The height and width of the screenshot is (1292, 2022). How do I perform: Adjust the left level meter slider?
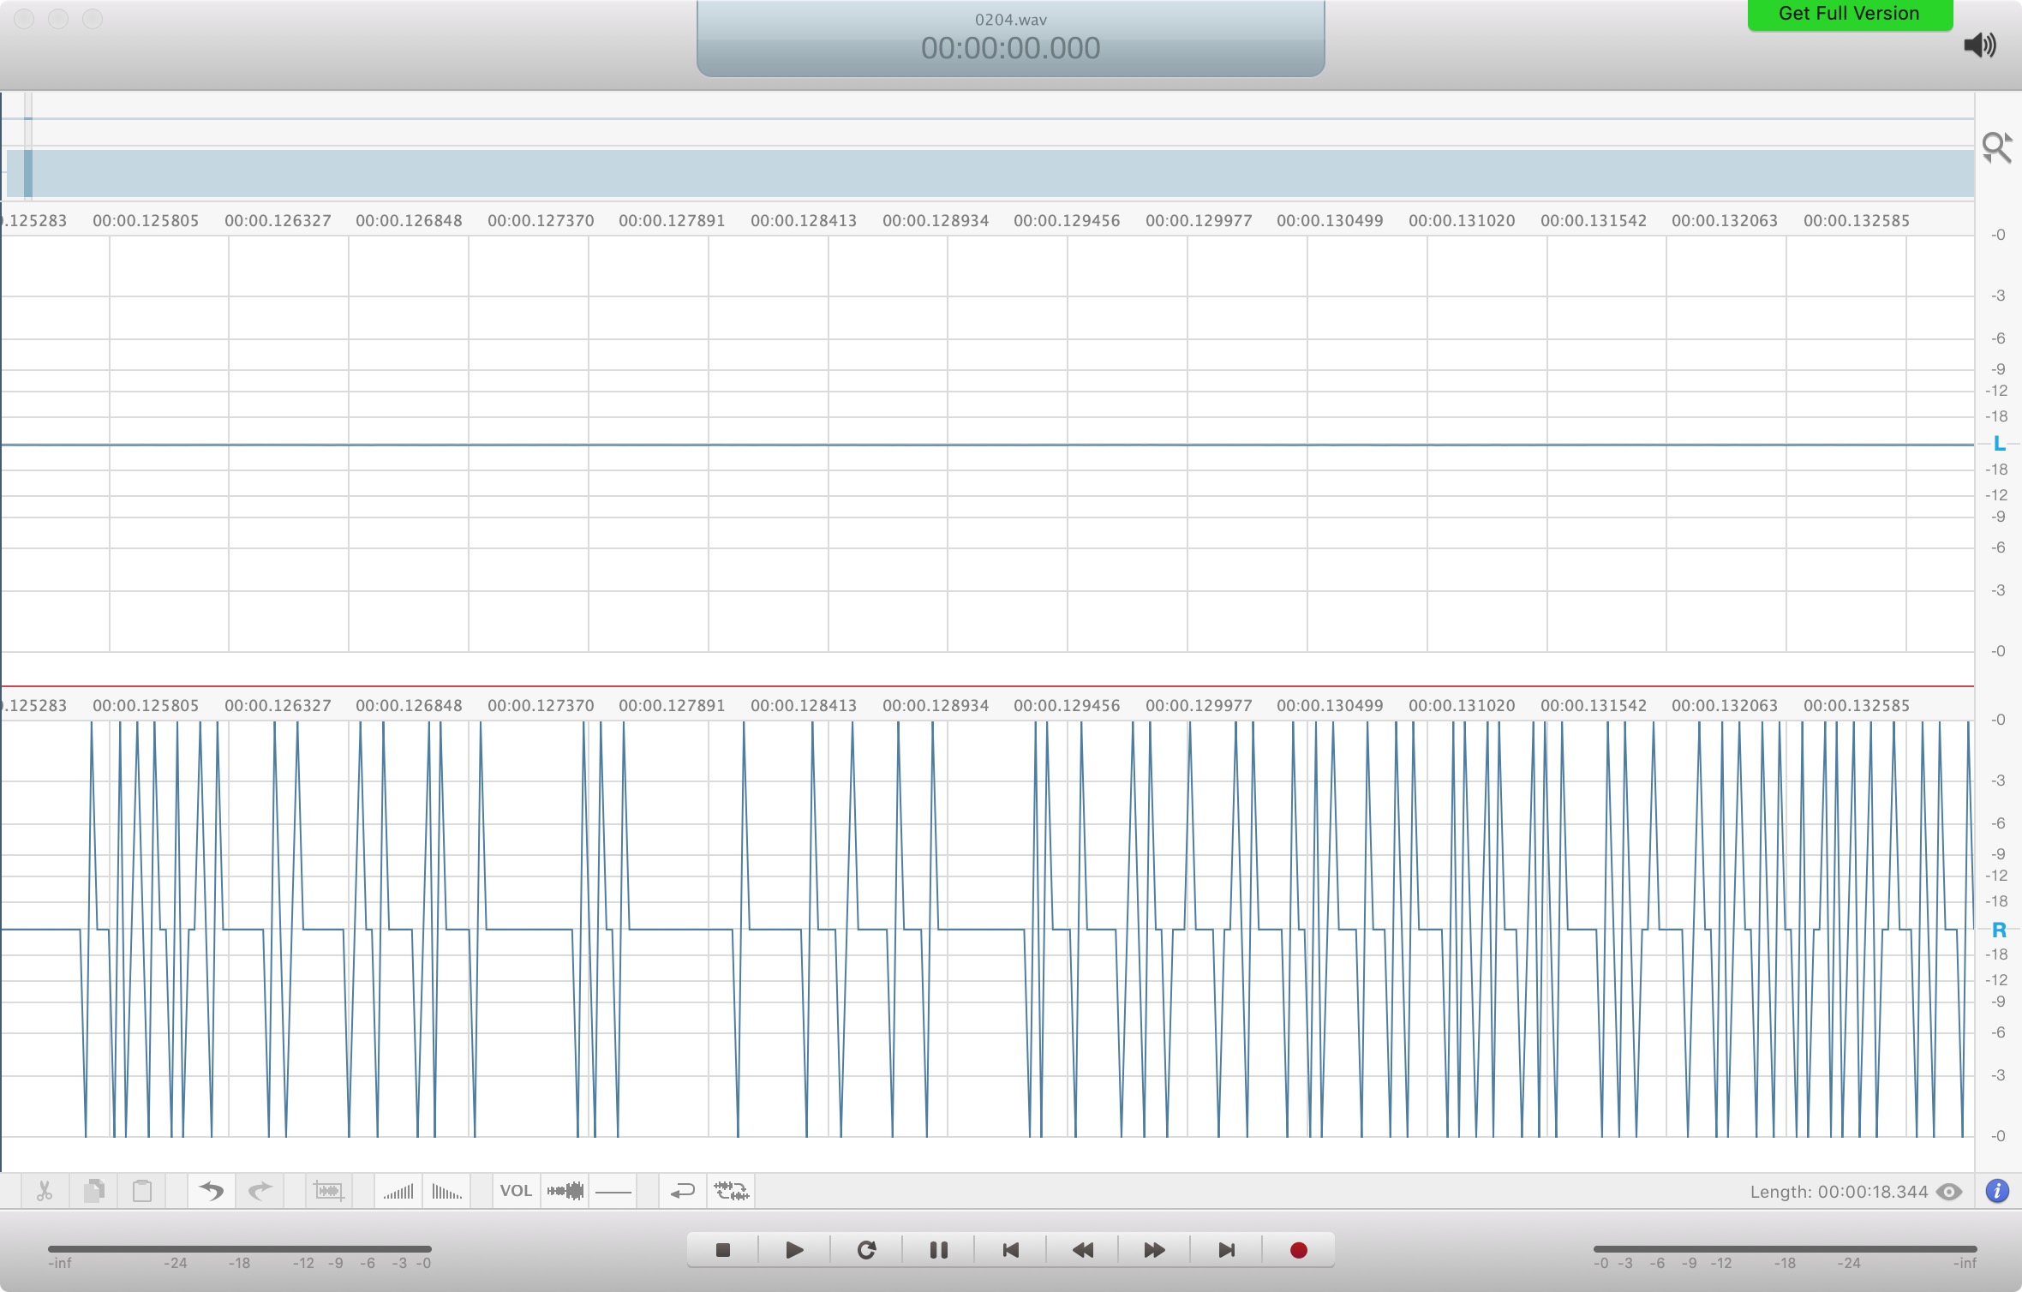click(240, 1249)
